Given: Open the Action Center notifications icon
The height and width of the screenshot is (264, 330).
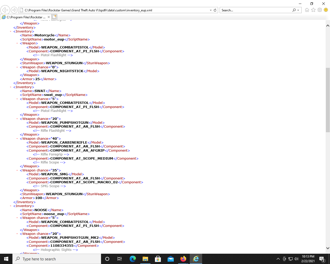Looking at the screenshot, I should point(322,259).
